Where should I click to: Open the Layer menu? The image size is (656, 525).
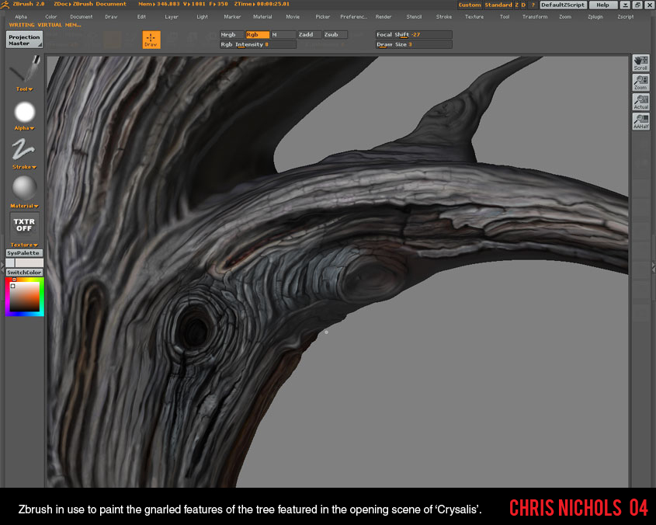click(x=172, y=17)
